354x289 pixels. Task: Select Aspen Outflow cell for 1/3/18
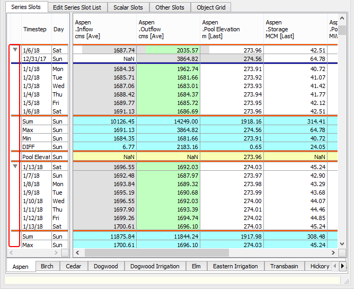169,86
